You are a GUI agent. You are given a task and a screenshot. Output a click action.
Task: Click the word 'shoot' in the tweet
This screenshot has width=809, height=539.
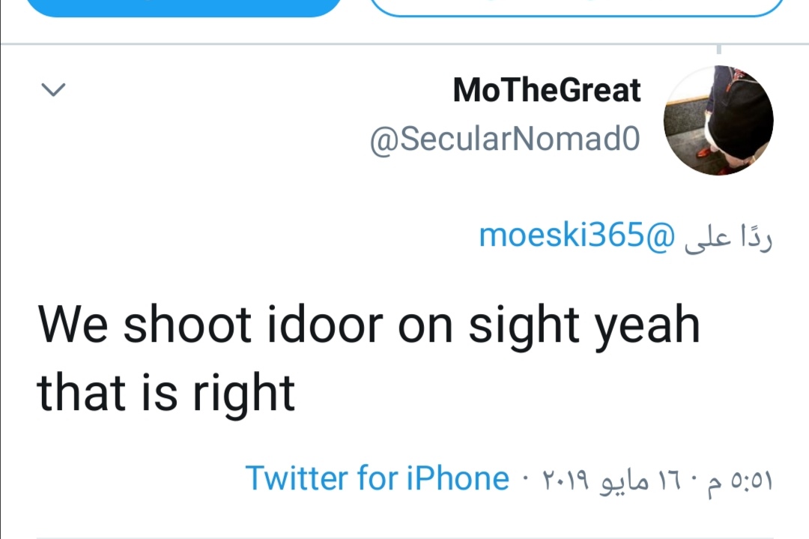(x=187, y=325)
